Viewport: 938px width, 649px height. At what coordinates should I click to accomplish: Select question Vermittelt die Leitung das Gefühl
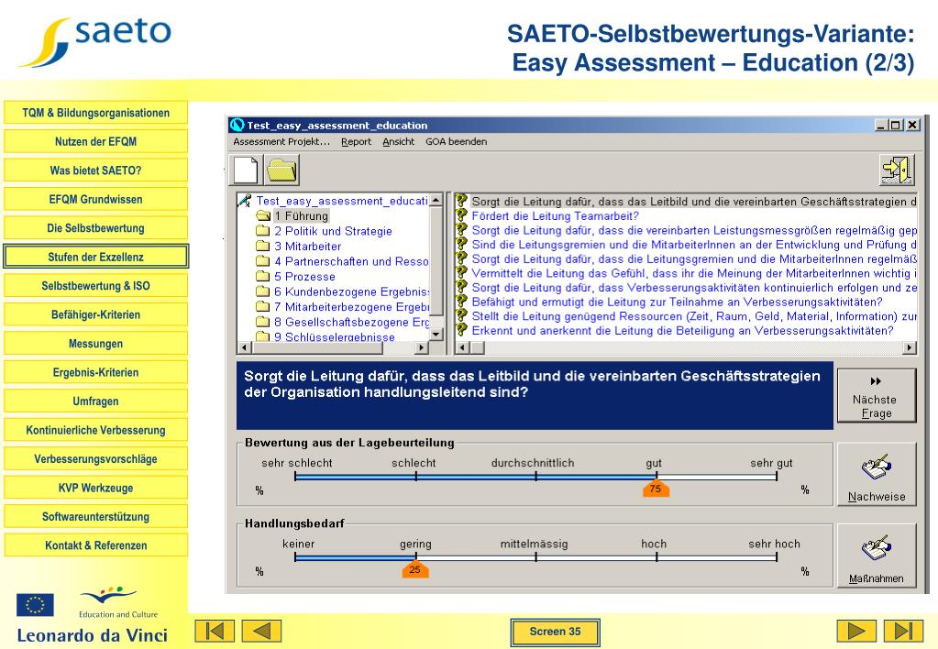694,273
